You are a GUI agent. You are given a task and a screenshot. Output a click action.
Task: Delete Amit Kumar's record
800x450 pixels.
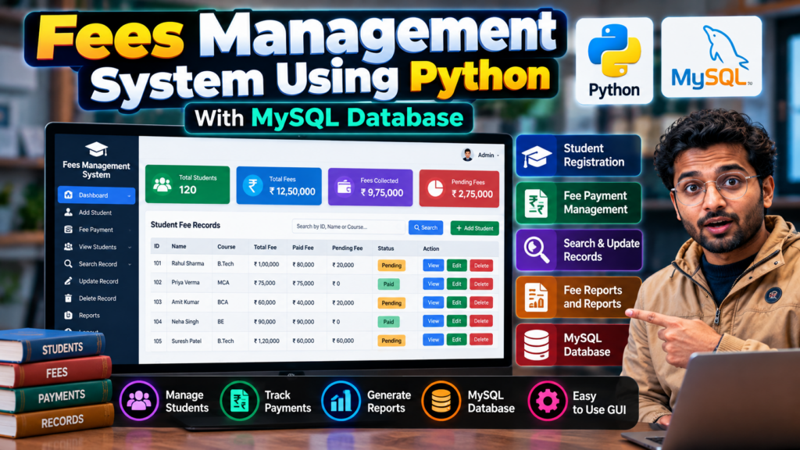pyautogui.click(x=481, y=302)
